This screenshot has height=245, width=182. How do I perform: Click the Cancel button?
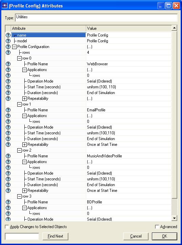(136, 236)
